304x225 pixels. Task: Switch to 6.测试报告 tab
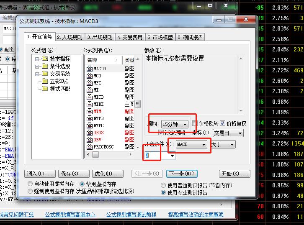click(190, 37)
